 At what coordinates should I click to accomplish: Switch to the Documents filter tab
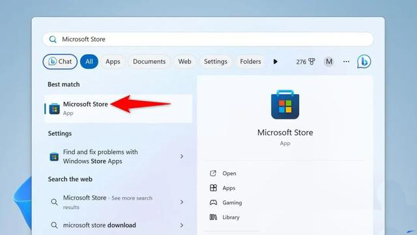coord(149,61)
